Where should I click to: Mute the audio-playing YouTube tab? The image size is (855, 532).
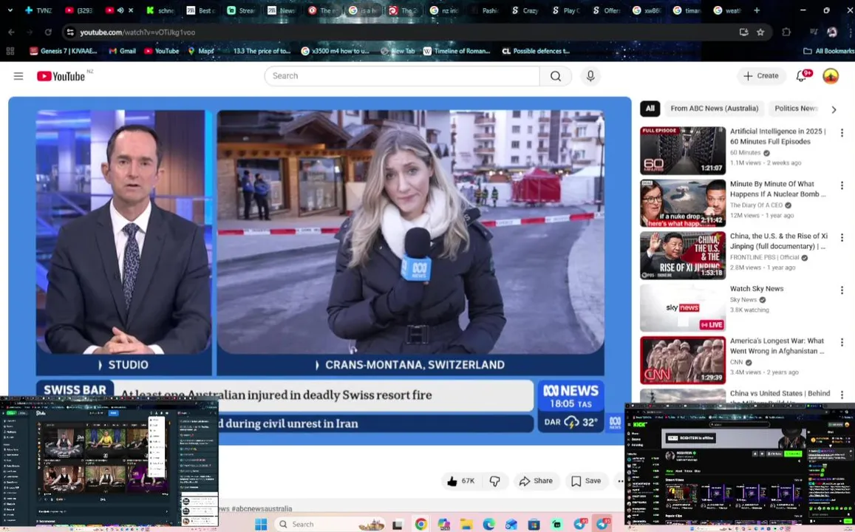[120, 10]
